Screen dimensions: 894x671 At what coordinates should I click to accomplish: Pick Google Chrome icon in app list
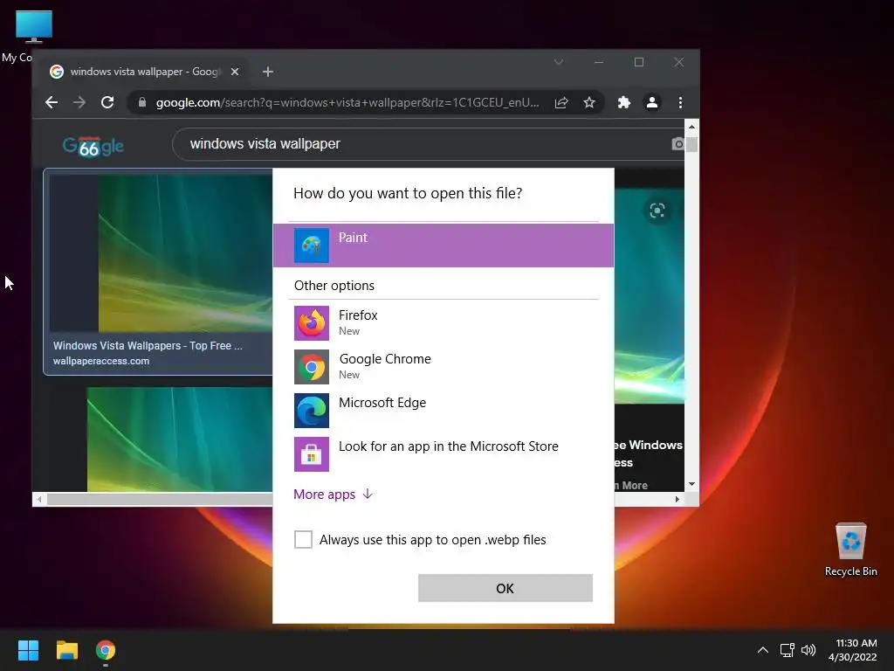click(312, 367)
